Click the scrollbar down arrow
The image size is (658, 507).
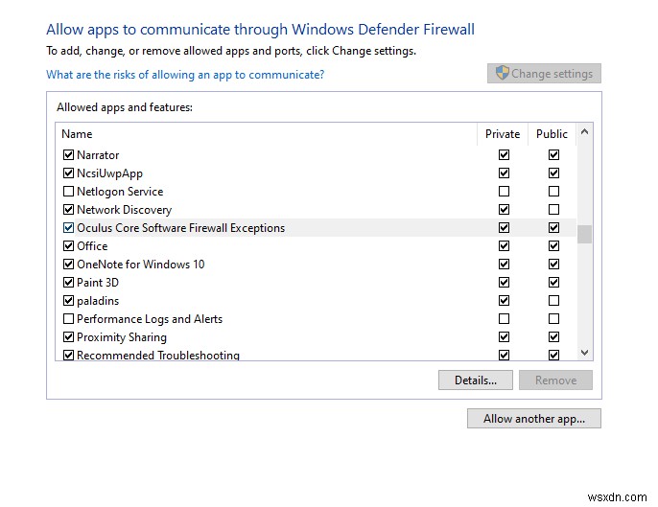[584, 353]
